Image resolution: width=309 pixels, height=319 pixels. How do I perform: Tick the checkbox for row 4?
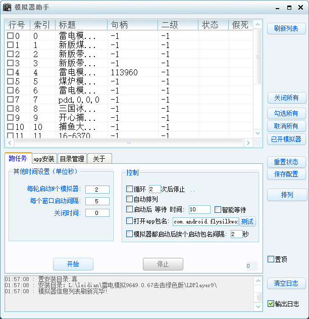tap(10, 72)
